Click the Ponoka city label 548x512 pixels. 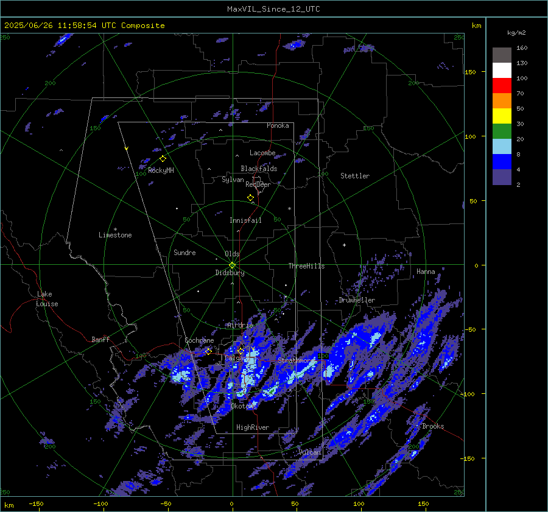tap(278, 125)
